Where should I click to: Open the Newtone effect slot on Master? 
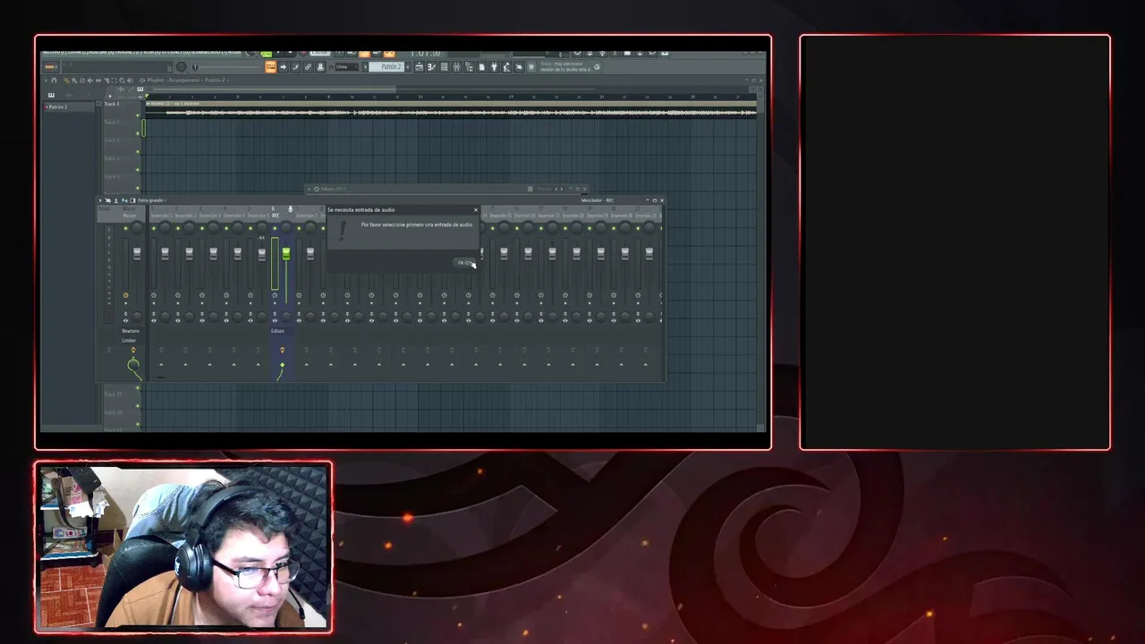(x=131, y=331)
